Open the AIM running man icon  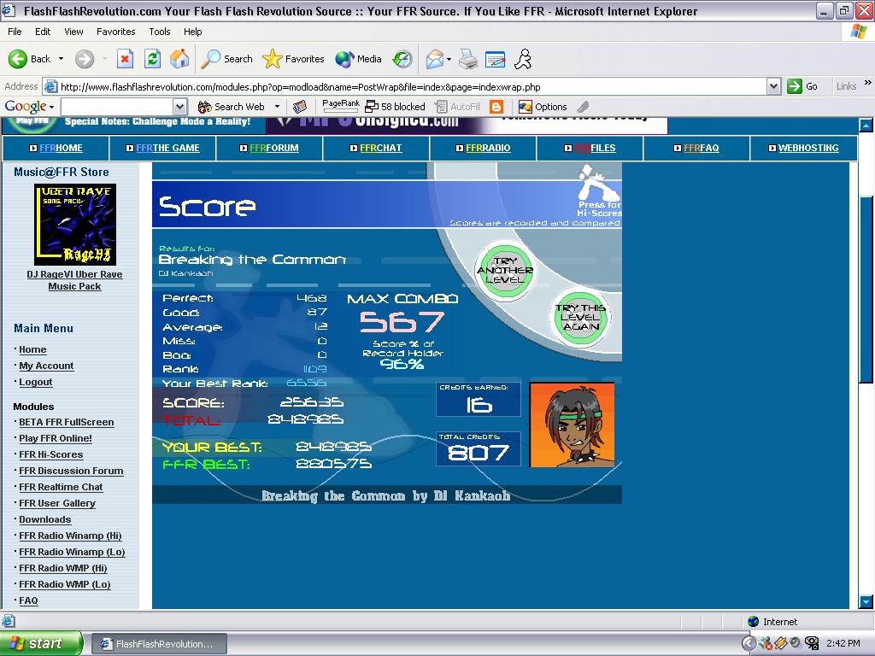523,59
